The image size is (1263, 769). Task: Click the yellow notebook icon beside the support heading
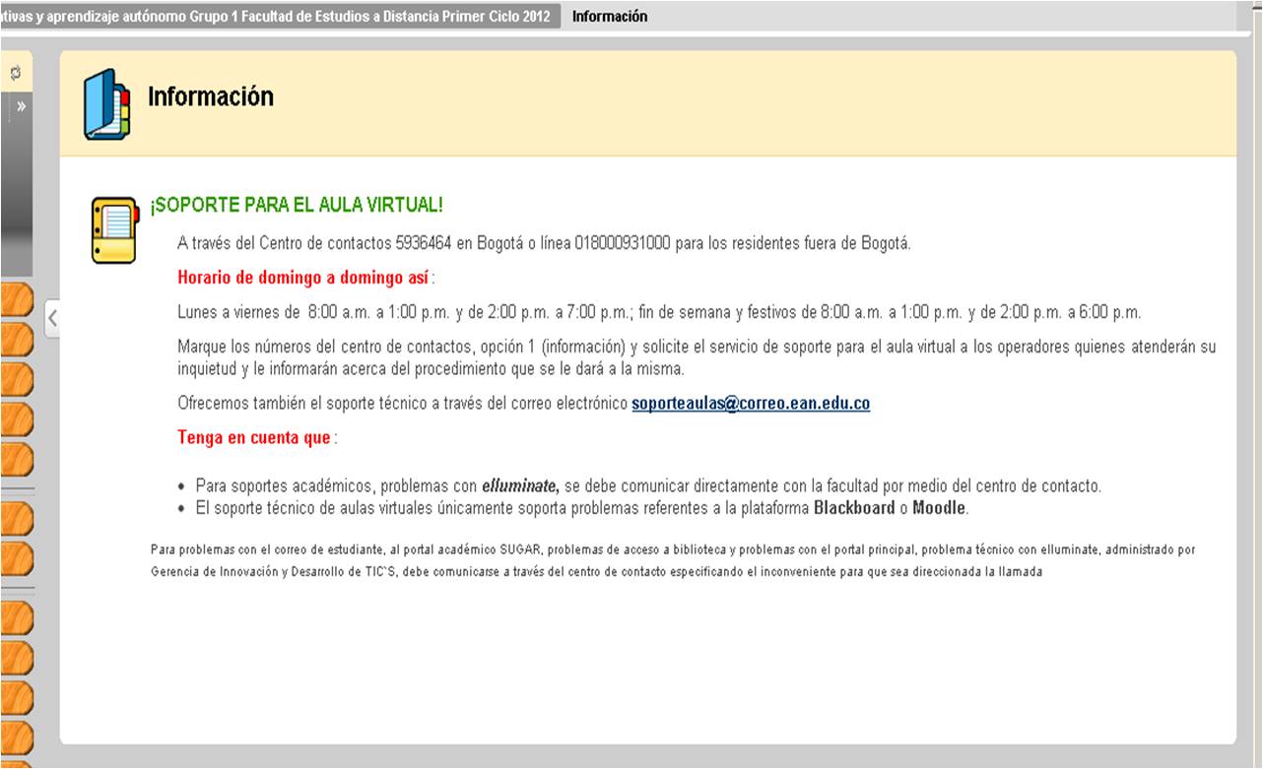[114, 229]
